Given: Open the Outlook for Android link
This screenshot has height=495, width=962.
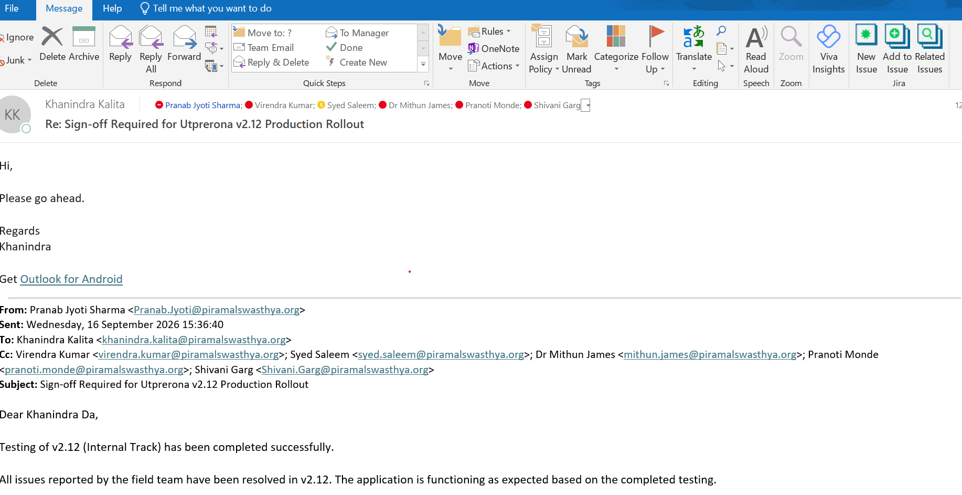Looking at the screenshot, I should [x=71, y=279].
